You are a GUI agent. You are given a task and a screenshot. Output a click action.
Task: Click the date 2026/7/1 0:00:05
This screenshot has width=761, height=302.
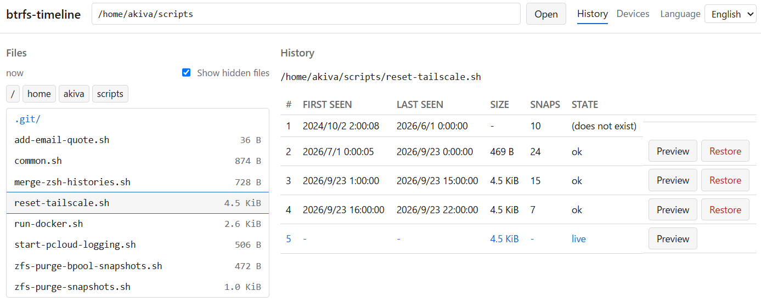click(339, 151)
